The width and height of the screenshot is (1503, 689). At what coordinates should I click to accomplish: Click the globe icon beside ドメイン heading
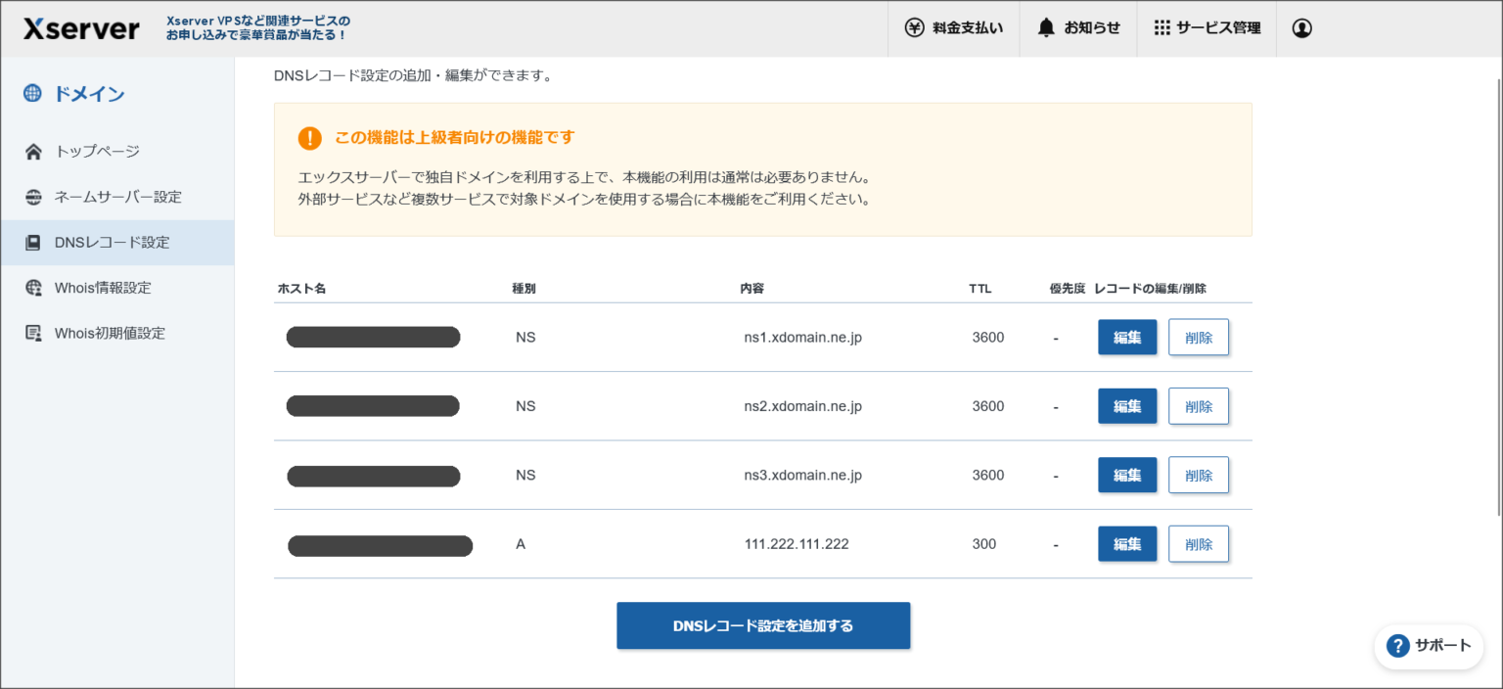31,93
